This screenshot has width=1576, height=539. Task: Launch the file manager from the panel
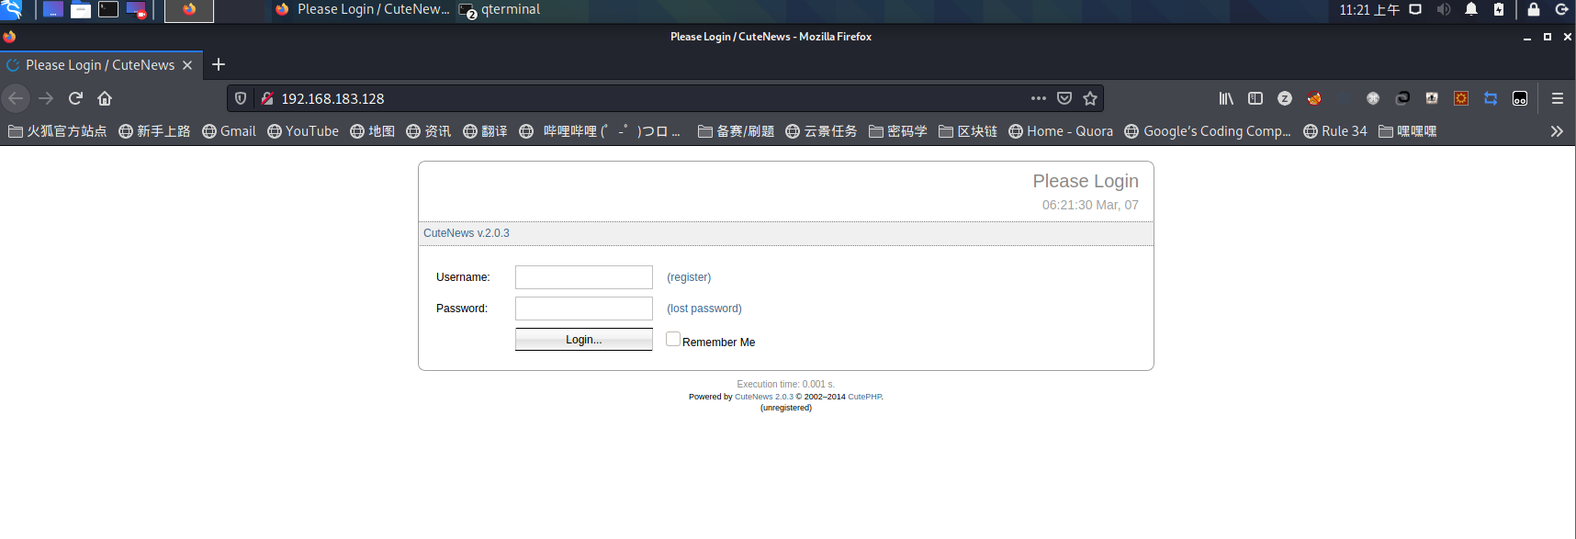coord(81,10)
